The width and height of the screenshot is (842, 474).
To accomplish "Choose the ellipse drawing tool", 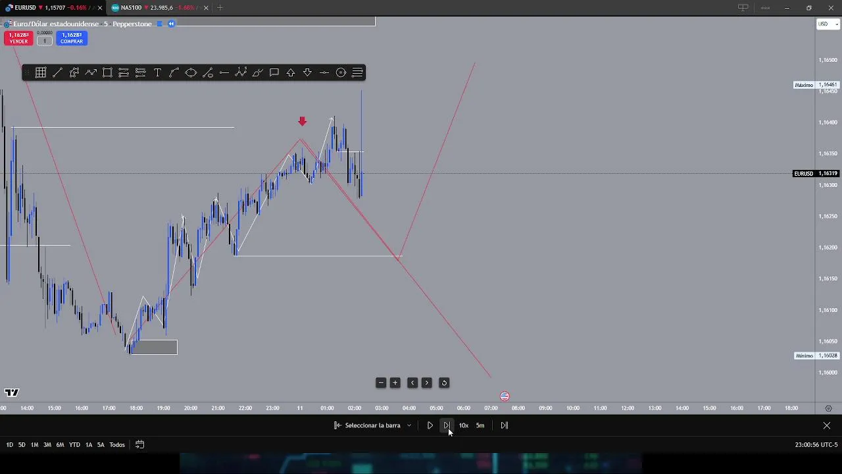I will click(191, 72).
